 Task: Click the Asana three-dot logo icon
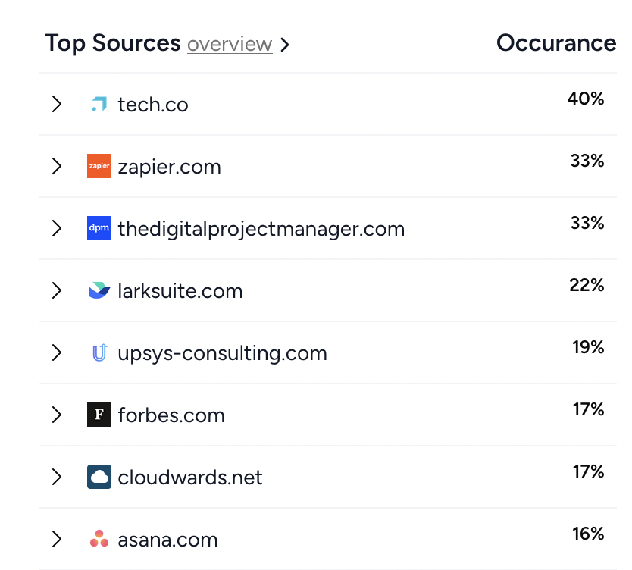click(x=99, y=539)
